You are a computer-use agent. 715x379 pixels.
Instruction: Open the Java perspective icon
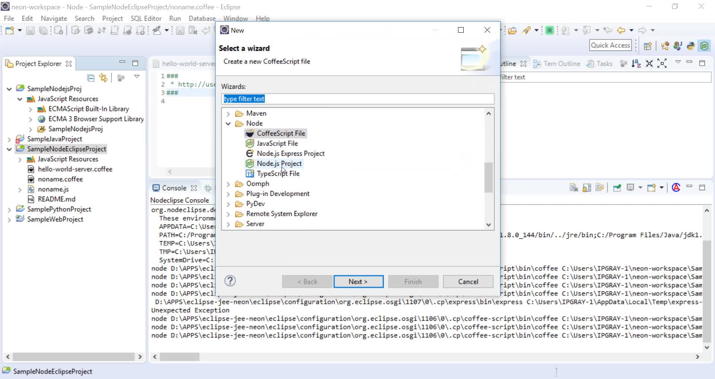tap(678, 46)
